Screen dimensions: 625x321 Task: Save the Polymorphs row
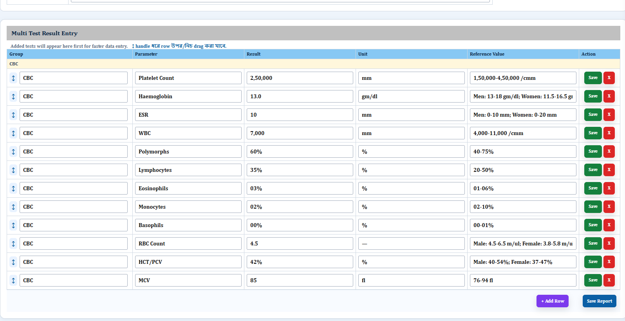point(593,151)
